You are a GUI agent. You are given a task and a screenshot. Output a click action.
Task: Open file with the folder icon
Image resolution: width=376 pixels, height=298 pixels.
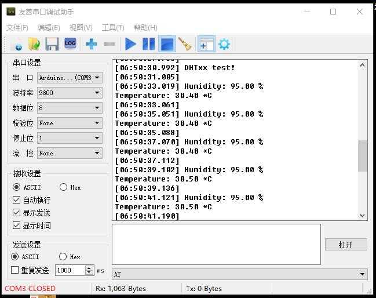(x=34, y=44)
